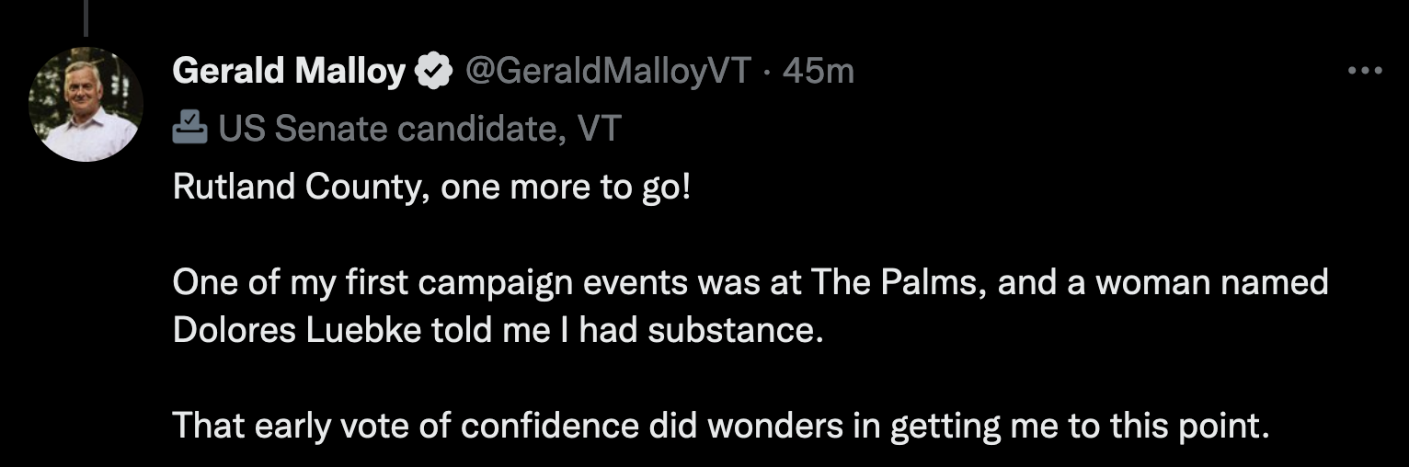Open the tweet's three-dot more options menu
Screen dimensions: 1409x467
click(x=1365, y=71)
